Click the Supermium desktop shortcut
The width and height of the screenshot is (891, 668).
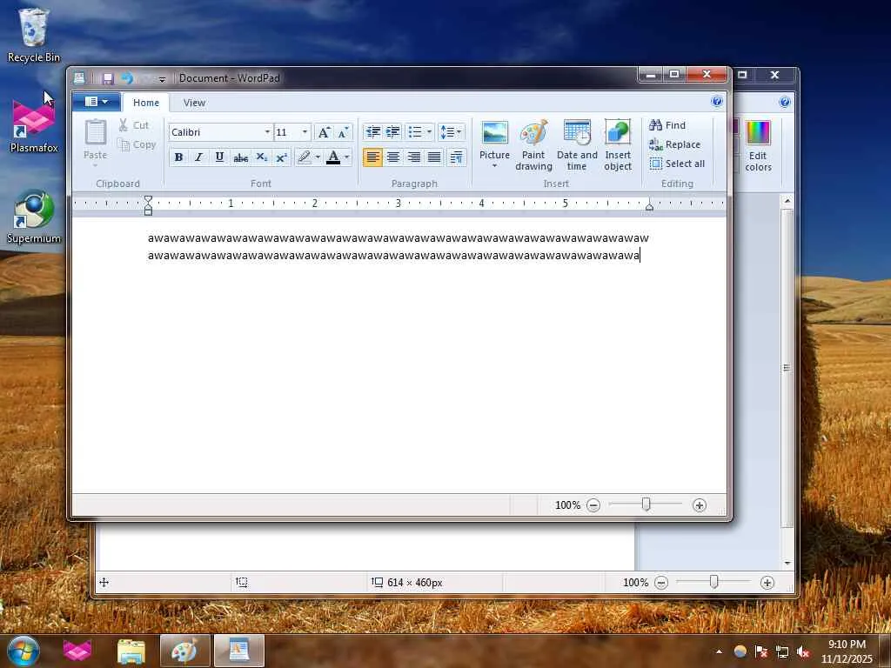(x=34, y=217)
